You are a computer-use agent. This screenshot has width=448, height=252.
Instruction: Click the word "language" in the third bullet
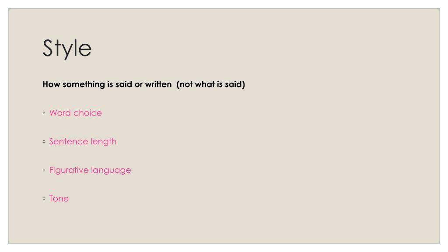[111, 170]
